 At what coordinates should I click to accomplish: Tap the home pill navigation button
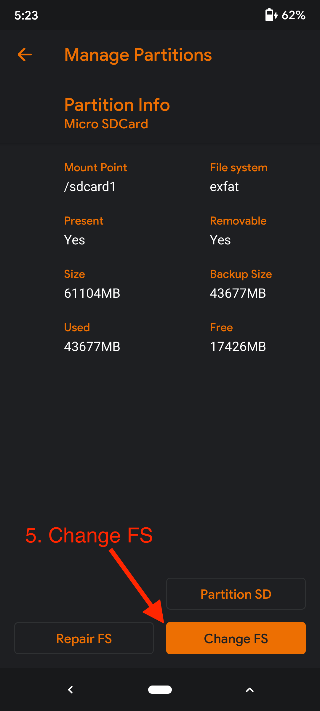[160, 690]
